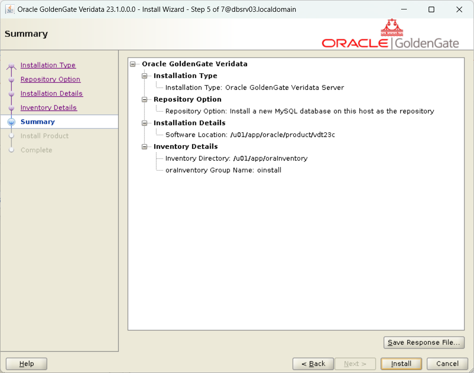The width and height of the screenshot is (474, 373).
Task: Open Help for this wizard
Action: click(26, 364)
